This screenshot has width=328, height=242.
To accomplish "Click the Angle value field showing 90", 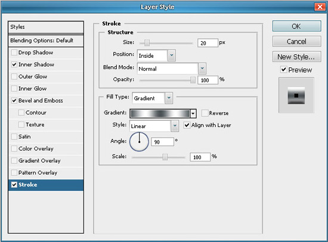I will pos(163,142).
